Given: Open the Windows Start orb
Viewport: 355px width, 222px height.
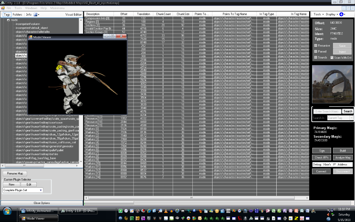Looking at the screenshot, I should [7, 211].
